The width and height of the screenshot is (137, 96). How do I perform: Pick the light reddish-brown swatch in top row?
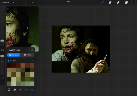(x=23, y=65)
